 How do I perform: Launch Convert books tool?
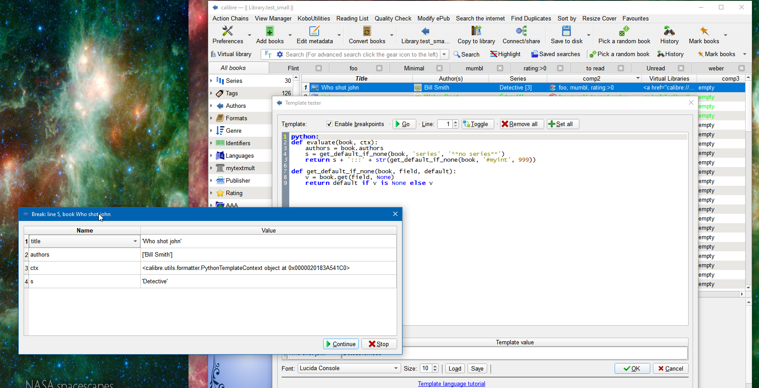367,35
